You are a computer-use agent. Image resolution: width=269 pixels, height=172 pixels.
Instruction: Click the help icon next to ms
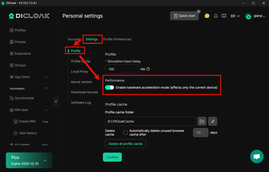pyautogui.click(x=148, y=69)
